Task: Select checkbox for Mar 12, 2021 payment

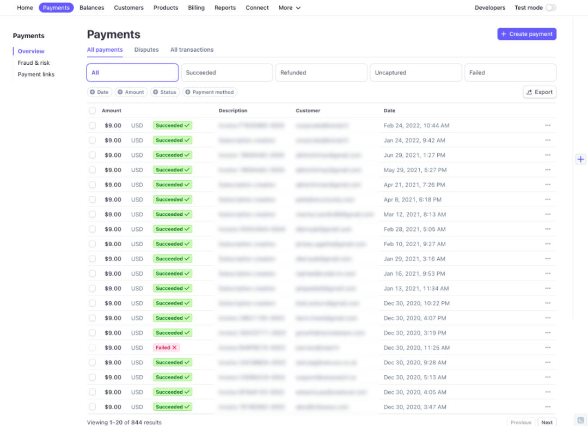Action: coord(92,214)
